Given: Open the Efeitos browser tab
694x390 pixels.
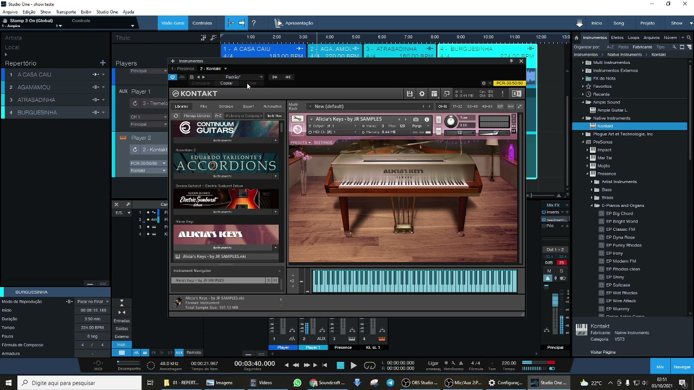Looking at the screenshot, I should (x=617, y=38).
